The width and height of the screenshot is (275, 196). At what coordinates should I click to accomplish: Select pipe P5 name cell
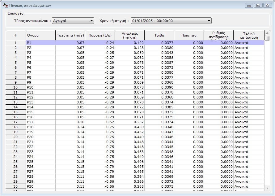tap(40, 63)
